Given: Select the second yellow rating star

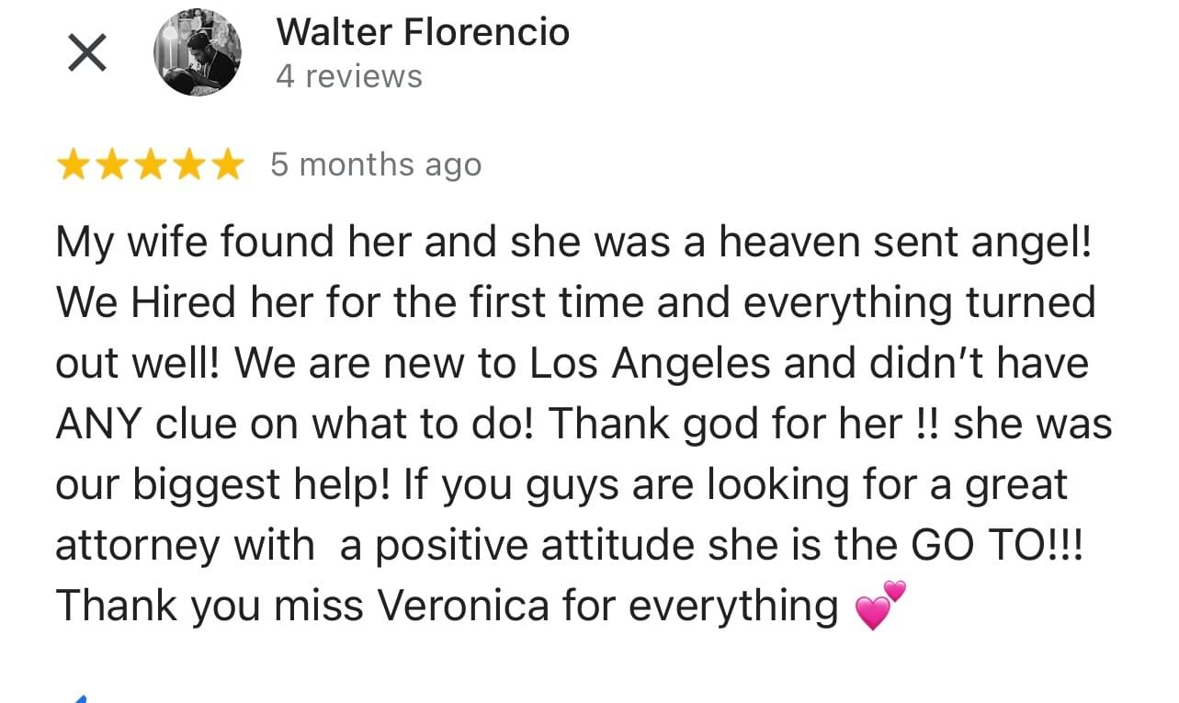Looking at the screenshot, I should pyautogui.click(x=111, y=165).
